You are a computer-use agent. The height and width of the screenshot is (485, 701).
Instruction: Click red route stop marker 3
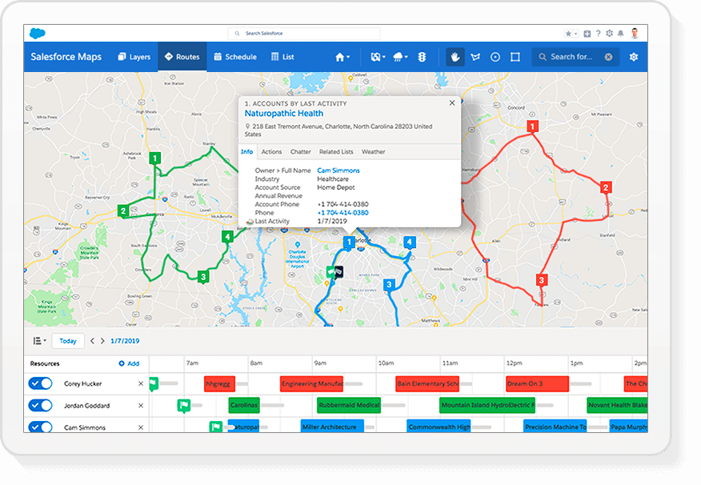tap(542, 281)
